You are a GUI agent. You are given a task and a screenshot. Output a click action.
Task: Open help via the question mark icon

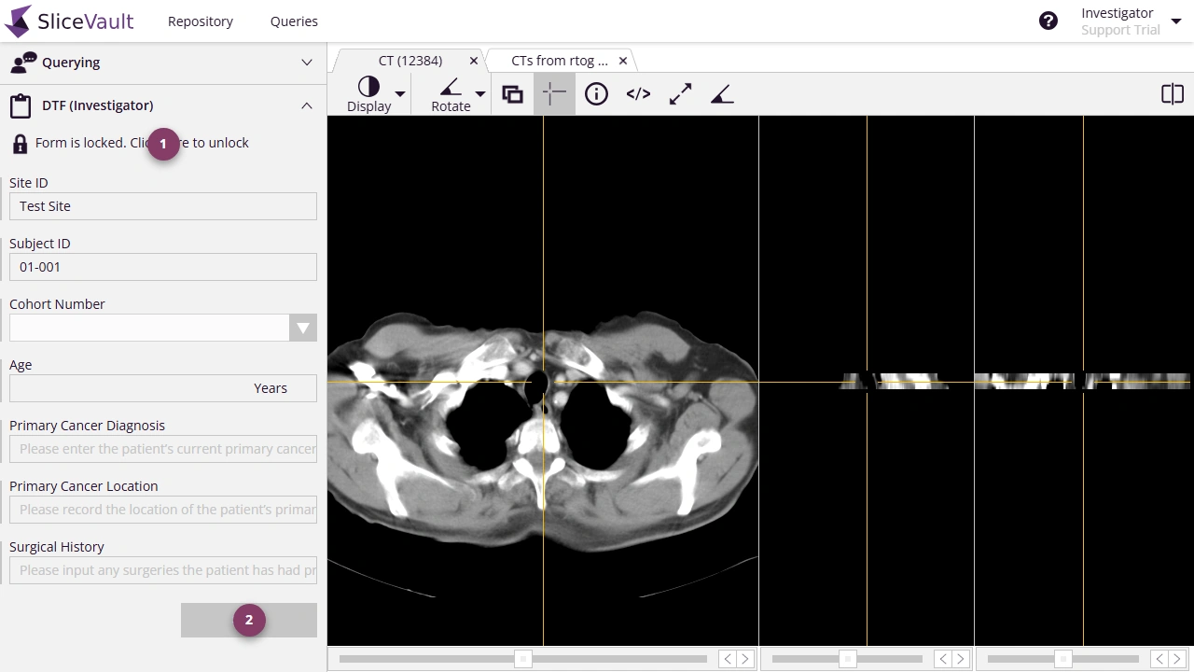click(1048, 20)
